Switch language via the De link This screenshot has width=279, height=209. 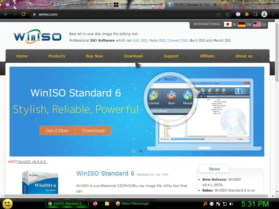click(249, 24)
